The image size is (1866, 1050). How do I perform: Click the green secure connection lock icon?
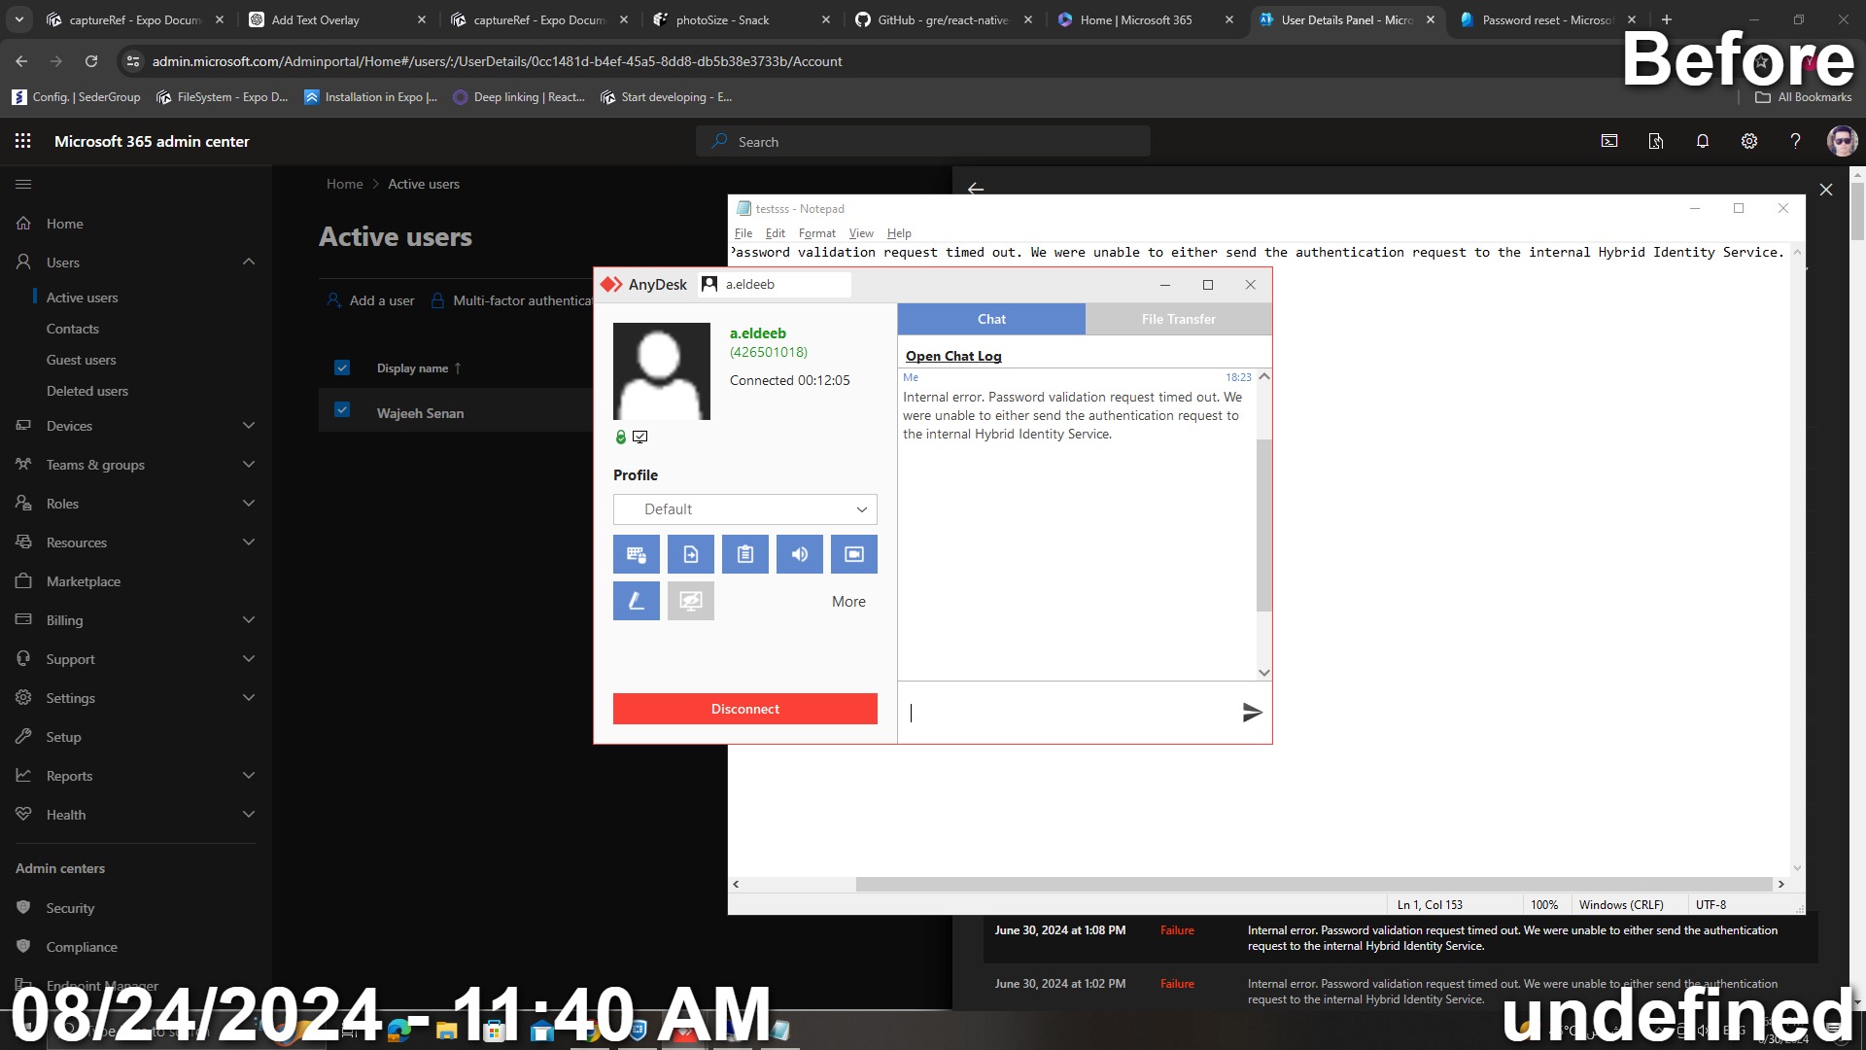[x=621, y=437]
